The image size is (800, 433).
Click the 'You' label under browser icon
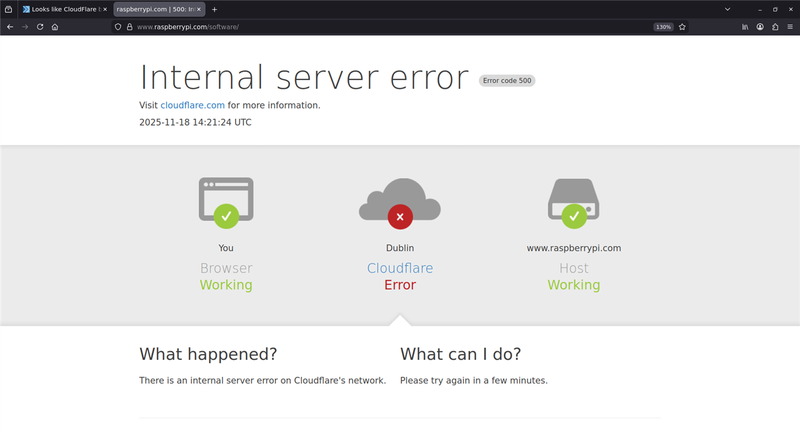(x=226, y=248)
